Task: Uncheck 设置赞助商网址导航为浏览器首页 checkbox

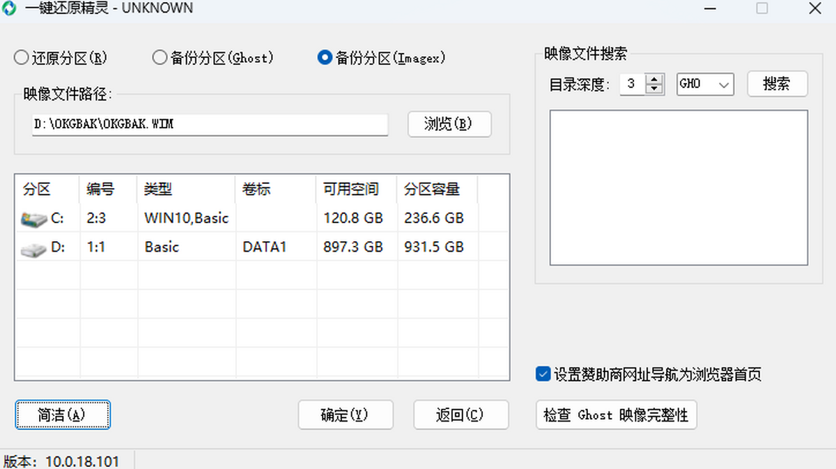Action: (543, 374)
